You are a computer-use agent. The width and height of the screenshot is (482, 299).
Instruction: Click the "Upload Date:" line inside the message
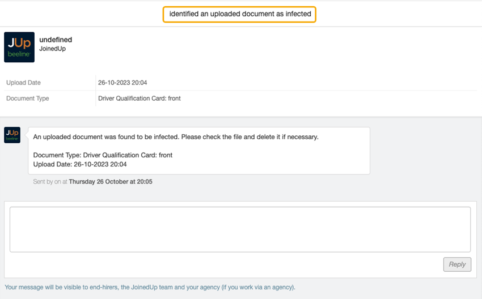(x=80, y=164)
